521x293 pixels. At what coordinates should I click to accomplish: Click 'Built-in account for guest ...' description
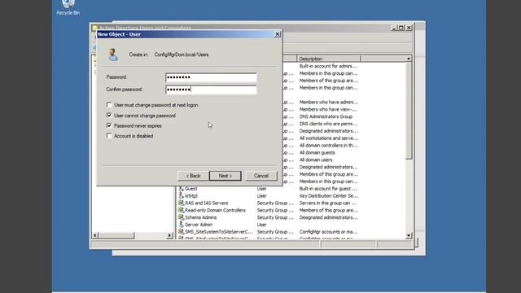tap(327, 189)
